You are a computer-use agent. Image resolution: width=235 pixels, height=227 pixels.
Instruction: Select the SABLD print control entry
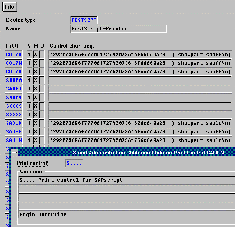click(x=14, y=123)
